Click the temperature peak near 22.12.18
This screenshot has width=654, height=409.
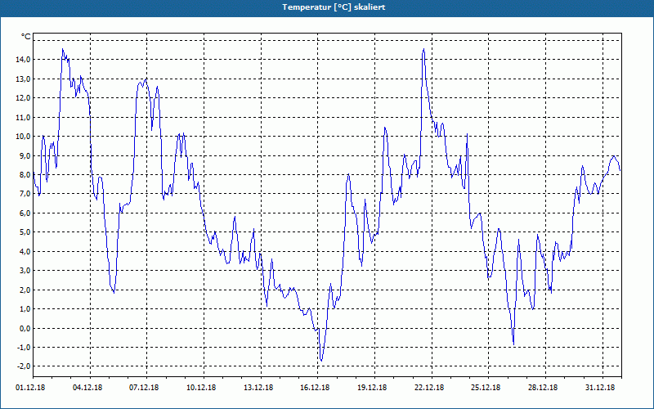pos(423,49)
